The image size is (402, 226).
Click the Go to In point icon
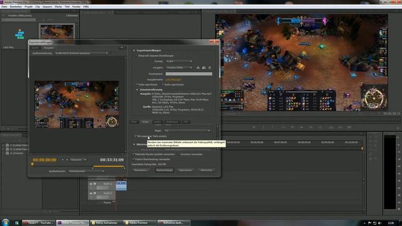pyautogui.click(x=283, y=127)
